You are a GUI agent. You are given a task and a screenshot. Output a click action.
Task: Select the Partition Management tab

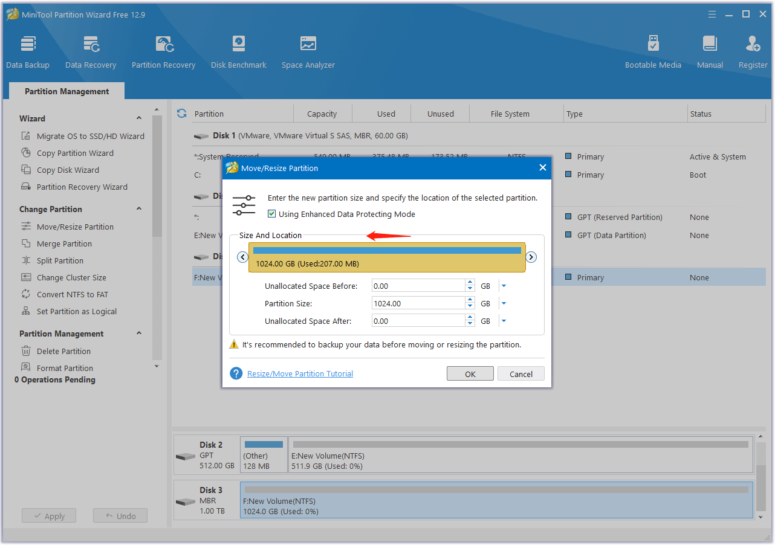pos(67,91)
